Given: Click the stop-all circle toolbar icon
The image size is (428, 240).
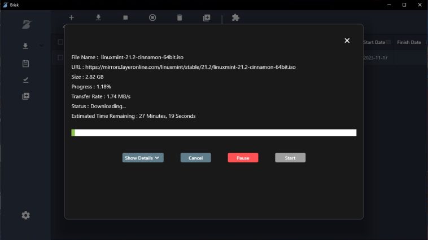Looking at the screenshot, I should (x=152, y=17).
